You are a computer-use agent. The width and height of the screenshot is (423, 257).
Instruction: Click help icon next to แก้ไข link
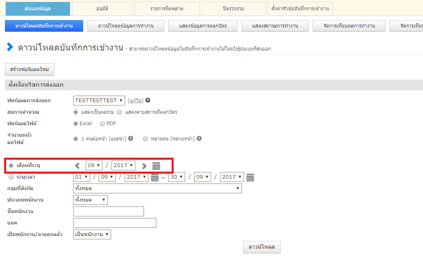coord(148,100)
